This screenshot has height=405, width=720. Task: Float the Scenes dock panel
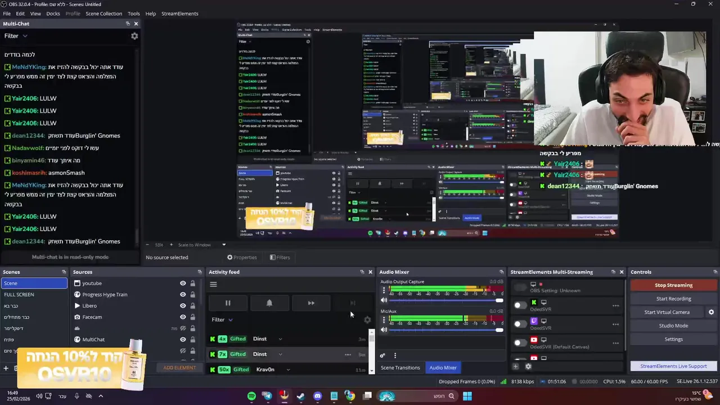[x=64, y=272]
